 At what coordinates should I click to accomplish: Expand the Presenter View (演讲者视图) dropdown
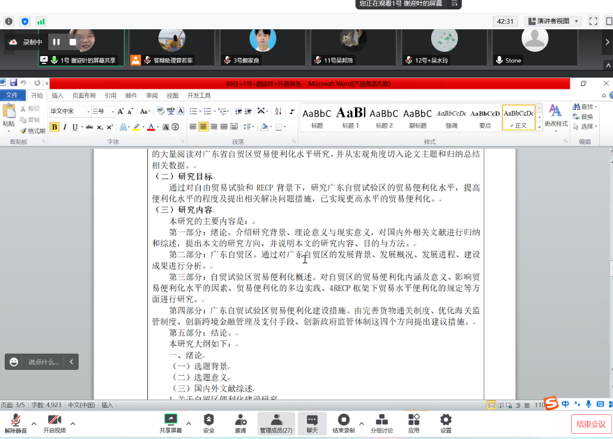pyautogui.click(x=577, y=21)
